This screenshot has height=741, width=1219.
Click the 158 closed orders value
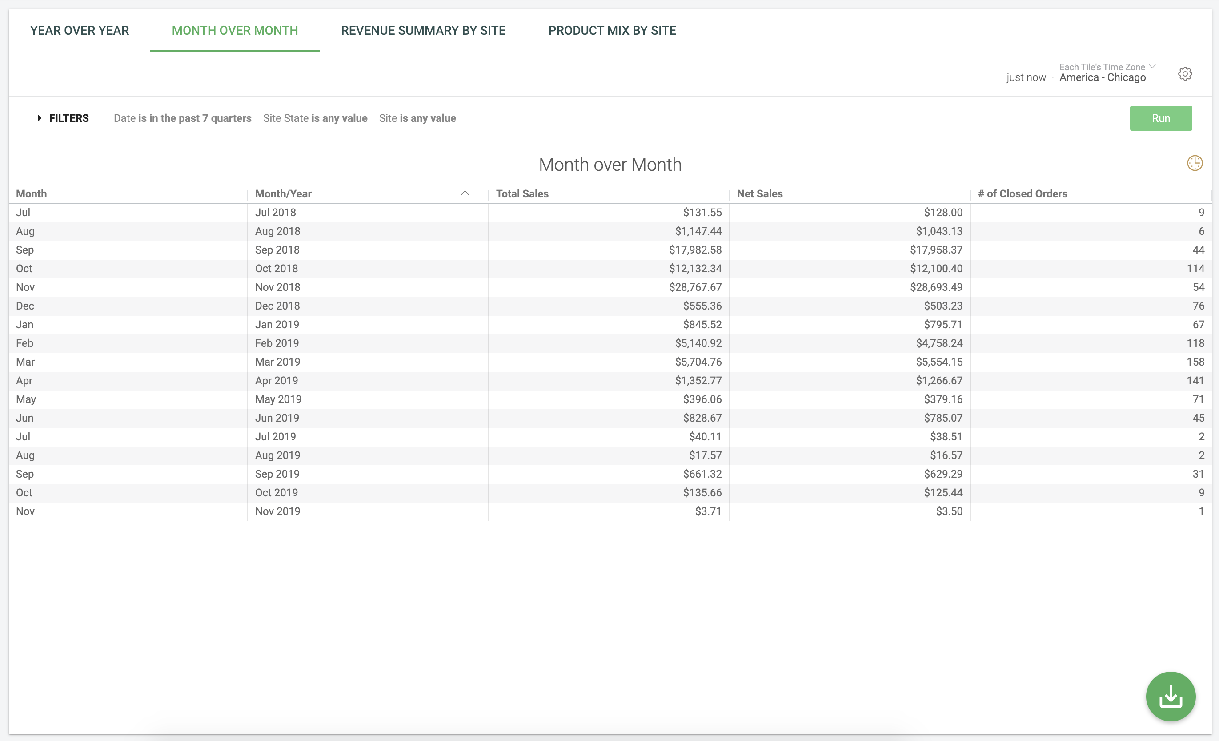pyautogui.click(x=1195, y=362)
